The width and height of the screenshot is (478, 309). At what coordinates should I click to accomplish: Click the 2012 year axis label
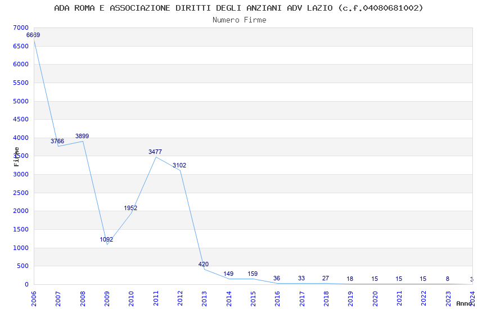point(180,299)
